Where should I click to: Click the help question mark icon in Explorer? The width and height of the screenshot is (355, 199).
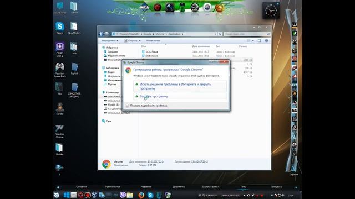266,40
